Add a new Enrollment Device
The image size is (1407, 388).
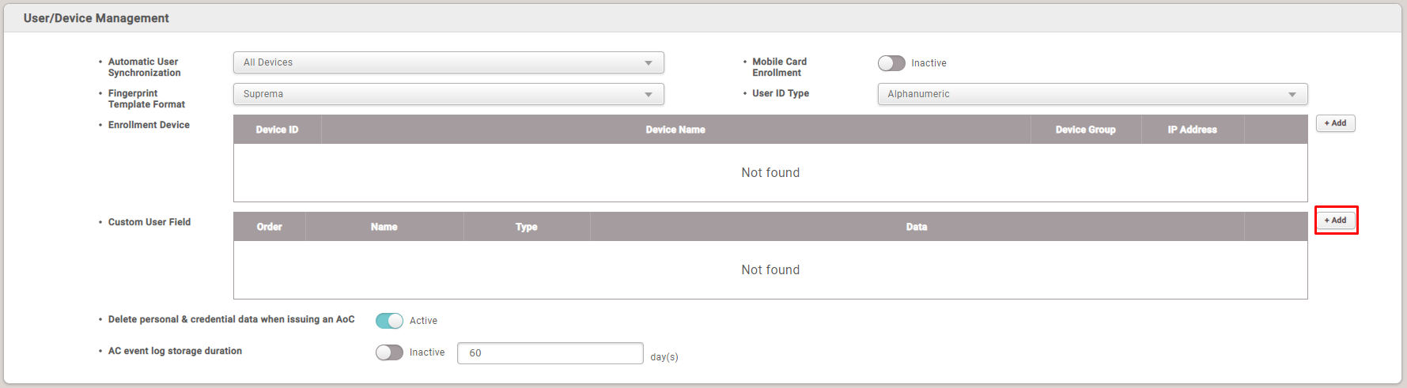point(1335,123)
